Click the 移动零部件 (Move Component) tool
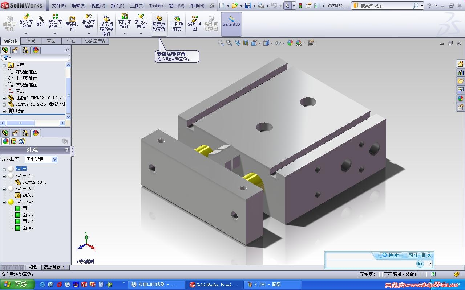The width and height of the screenshot is (465, 290). pos(89,21)
